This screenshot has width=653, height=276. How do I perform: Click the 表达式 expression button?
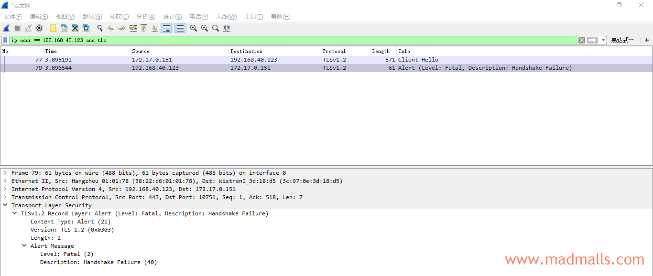[x=622, y=40]
